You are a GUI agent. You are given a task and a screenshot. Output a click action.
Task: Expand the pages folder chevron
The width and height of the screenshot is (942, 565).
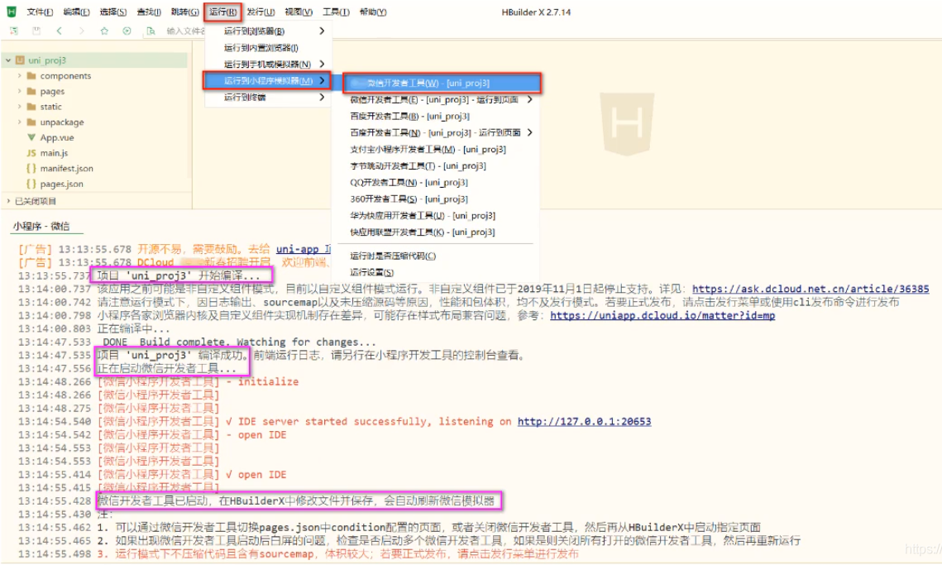pos(19,91)
